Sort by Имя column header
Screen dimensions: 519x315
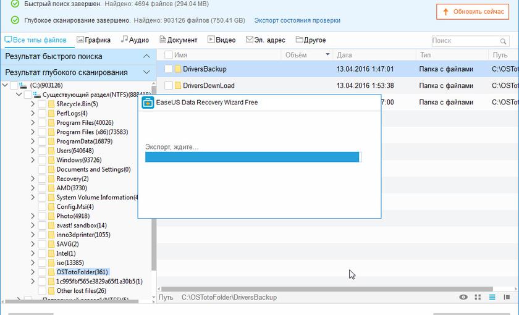point(180,55)
